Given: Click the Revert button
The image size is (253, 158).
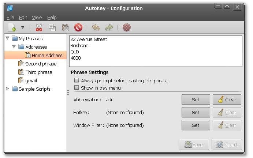Looking at the screenshot, I should (x=227, y=144).
